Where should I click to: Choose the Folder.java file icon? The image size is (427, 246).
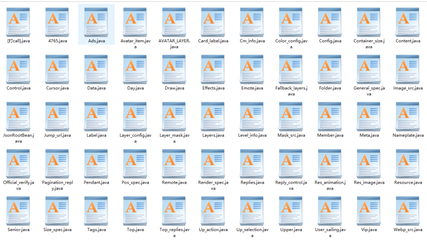330,70
